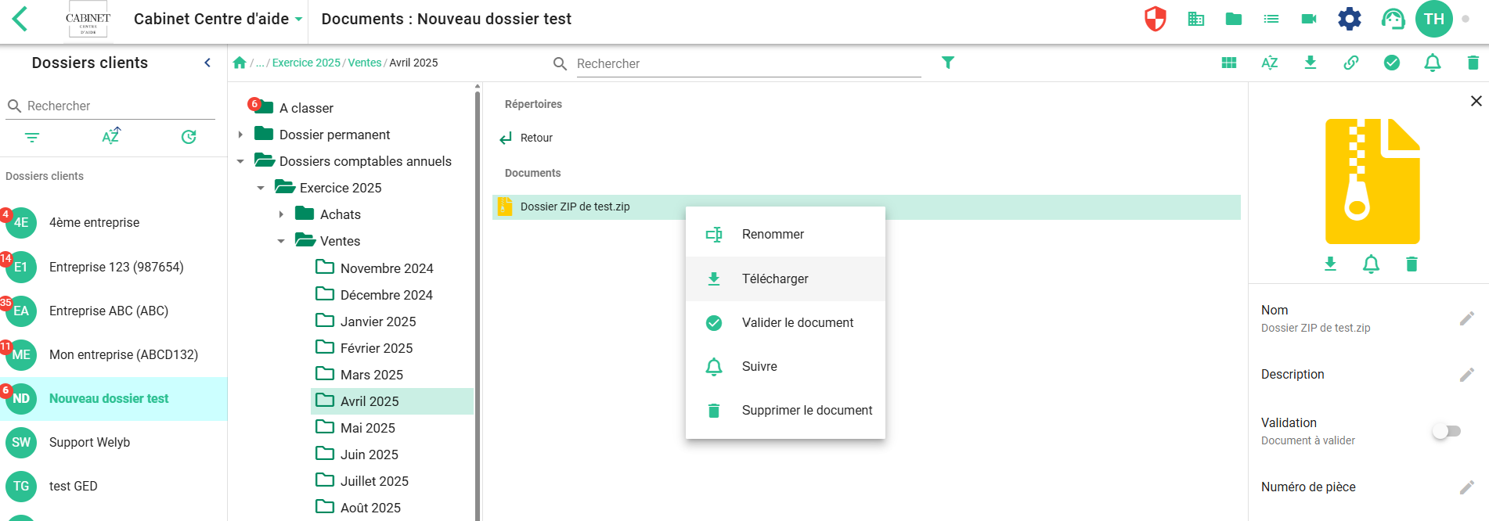Viewport: 1489px width, 521px height.
Task: Collapse the Exercice 2025 folder
Action: (261, 188)
